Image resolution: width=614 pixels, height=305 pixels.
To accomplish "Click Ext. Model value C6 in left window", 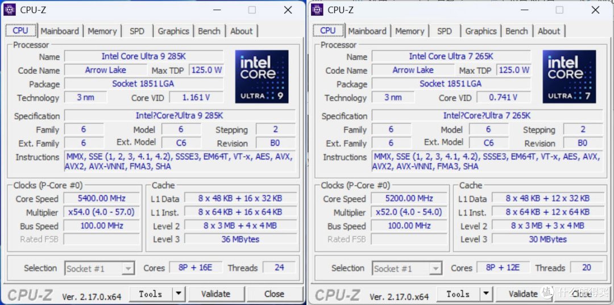I will tap(181, 143).
